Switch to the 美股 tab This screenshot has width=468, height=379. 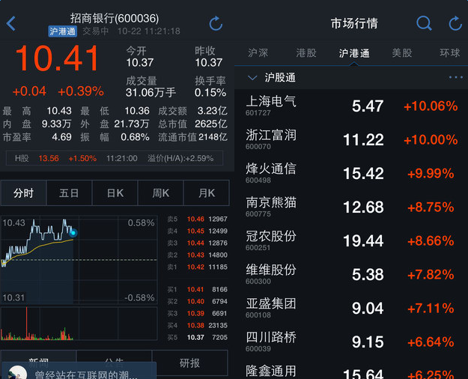tap(402, 53)
